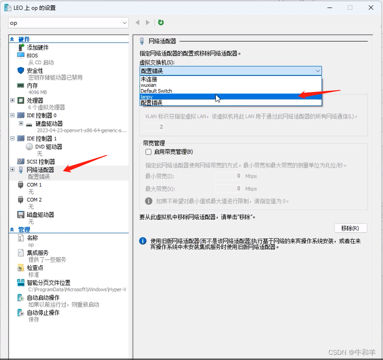This screenshot has width=383, height=360.
Task: Click the 最大带宽 input field
Action: click(229, 188)
